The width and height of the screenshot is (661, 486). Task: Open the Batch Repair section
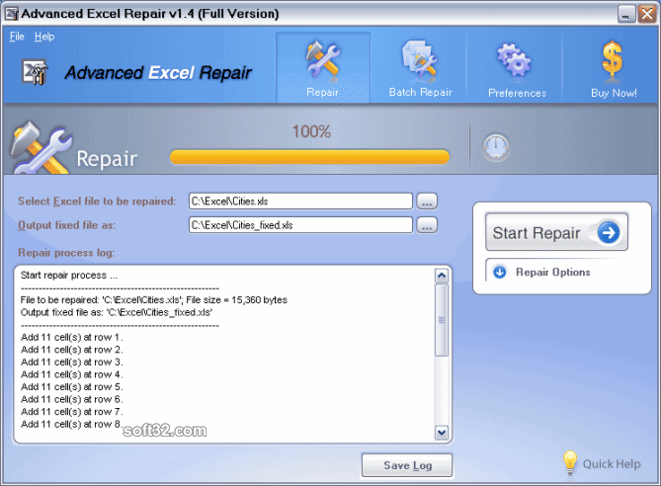coord(420,68)
